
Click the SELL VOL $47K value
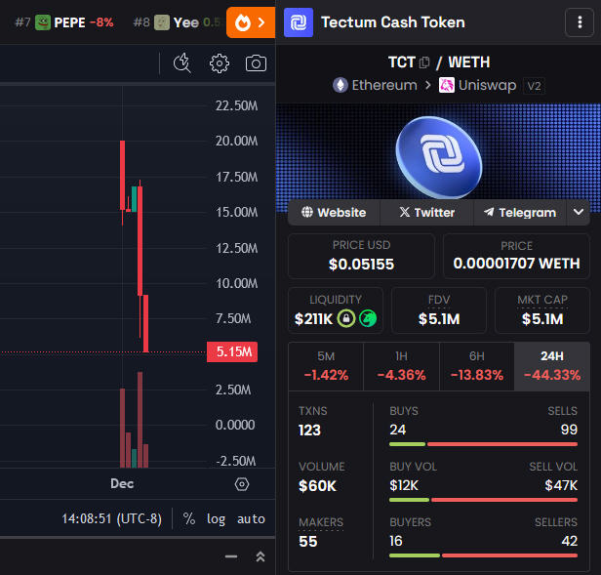561,485
